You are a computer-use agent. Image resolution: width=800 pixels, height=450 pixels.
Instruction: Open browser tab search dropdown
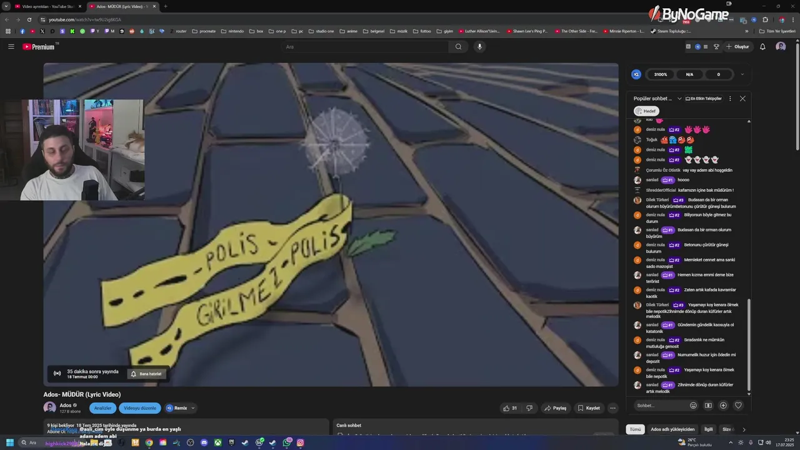point(6,6)
